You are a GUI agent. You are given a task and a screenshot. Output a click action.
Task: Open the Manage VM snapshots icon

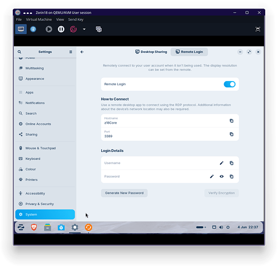[x=99, y=29]
